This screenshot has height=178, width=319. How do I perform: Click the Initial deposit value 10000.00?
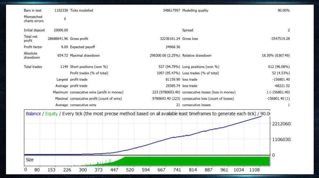[x=61, y=30]
